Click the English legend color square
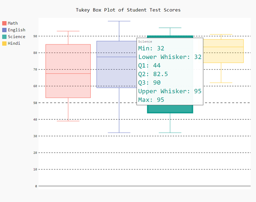Viewport: 256px width, 202px height. (5, 30)
